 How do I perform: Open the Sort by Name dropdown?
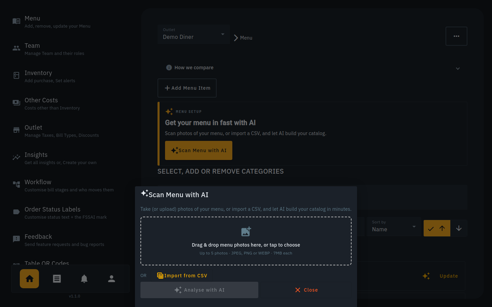395,226
